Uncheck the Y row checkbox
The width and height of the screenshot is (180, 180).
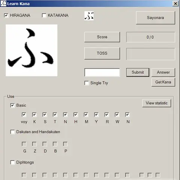pos(96,115)
